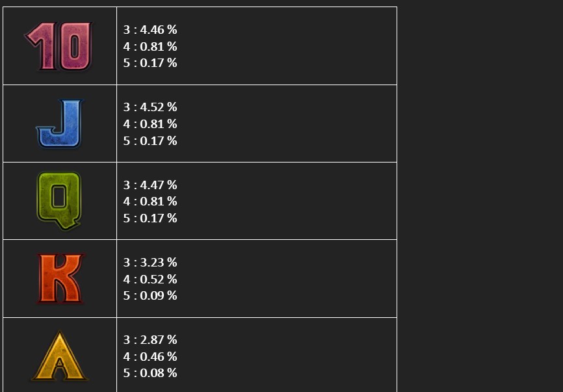The width and height of the screenshot is (563, 392).
Task: Click the green Q symbol icon
Action: click(59, 201)
